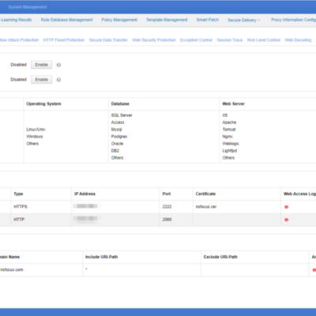Click the red Web Access Log icon for HTTP row

(286, 220)
